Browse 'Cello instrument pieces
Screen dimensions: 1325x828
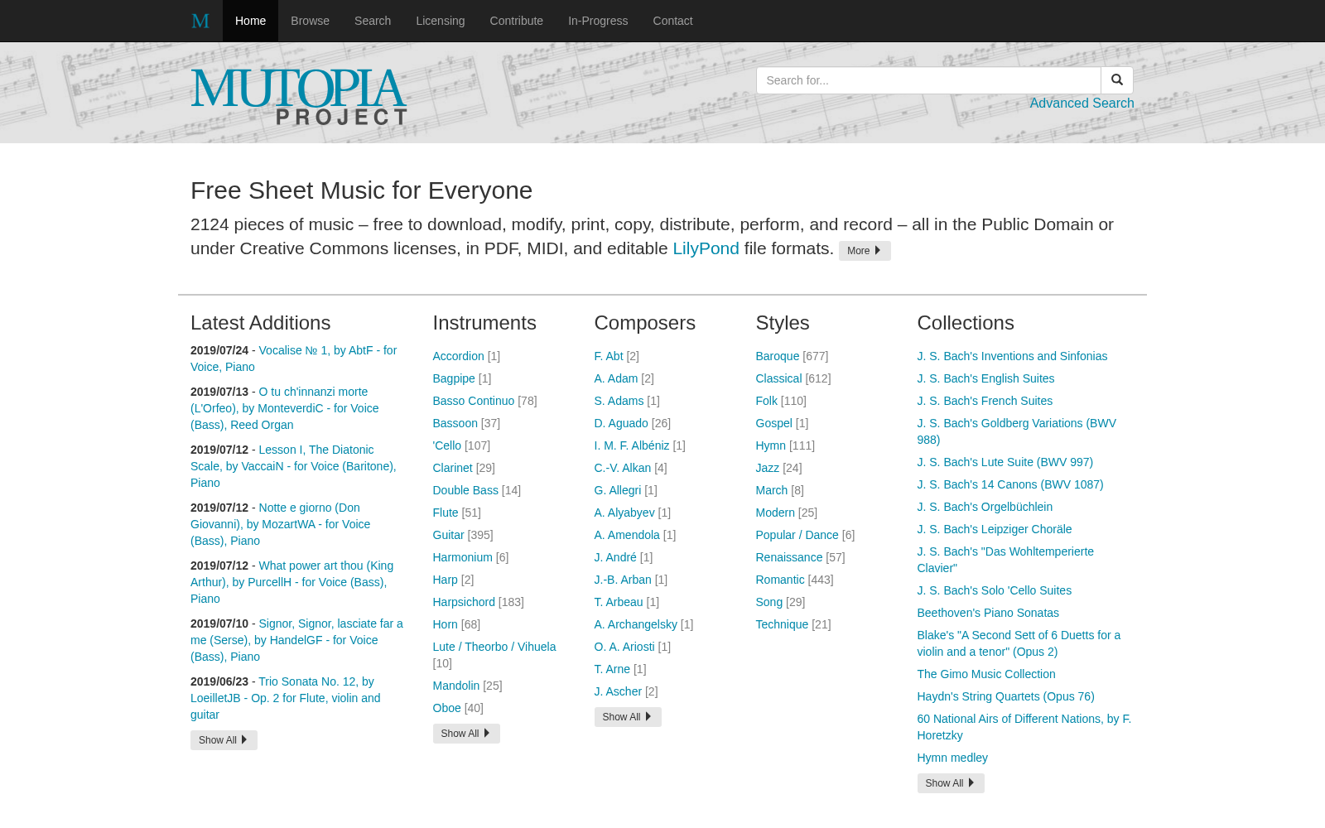446,445
